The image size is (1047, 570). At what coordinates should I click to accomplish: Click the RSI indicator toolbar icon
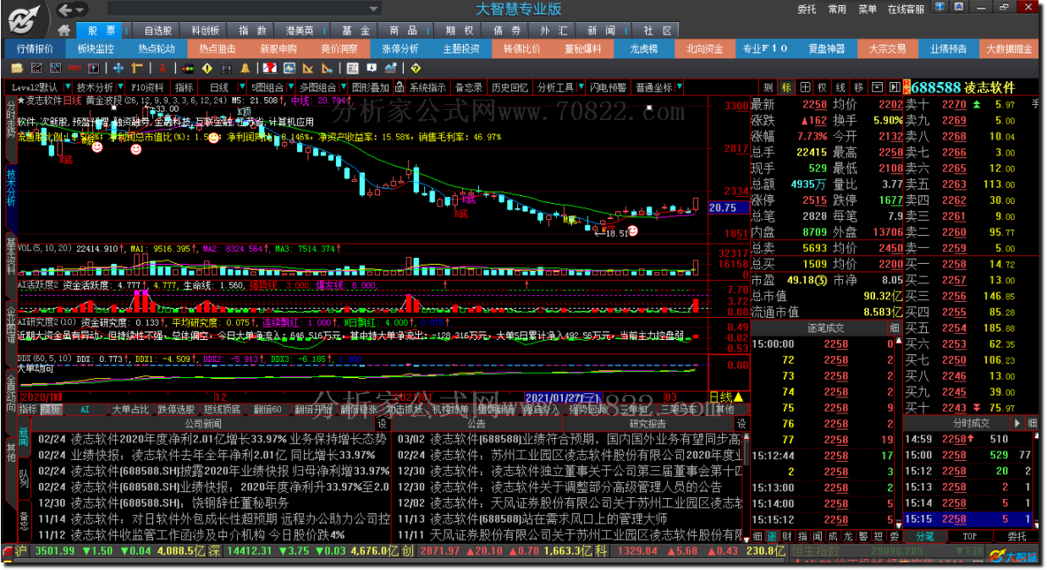74,67
